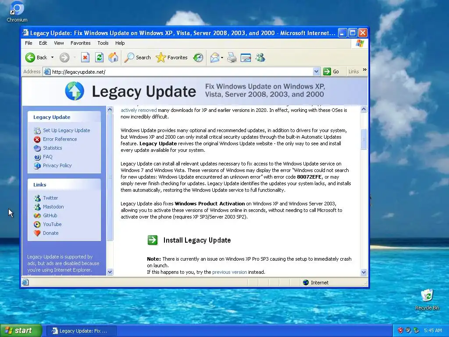
Task: Click main content scrollbar down arrow
Action: click(x=363, y=272)
